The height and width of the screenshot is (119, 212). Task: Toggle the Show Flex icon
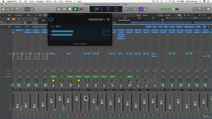(x=40, y=15)
